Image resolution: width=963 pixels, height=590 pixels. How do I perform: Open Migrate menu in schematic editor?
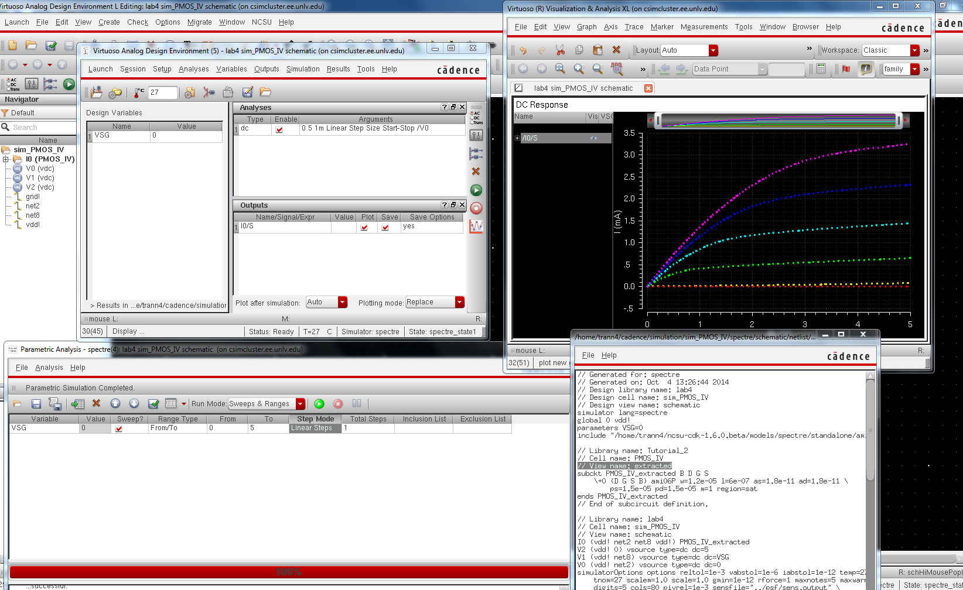click(x=200, y=22)
